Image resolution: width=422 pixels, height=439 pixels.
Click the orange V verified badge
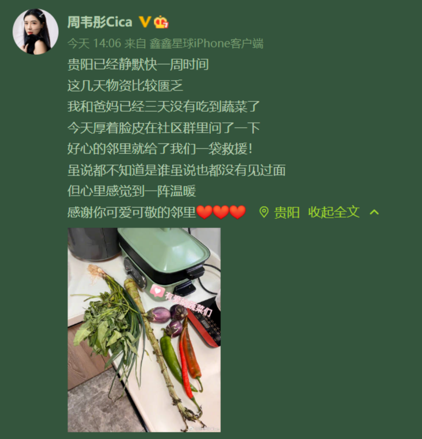coord(145,22)
